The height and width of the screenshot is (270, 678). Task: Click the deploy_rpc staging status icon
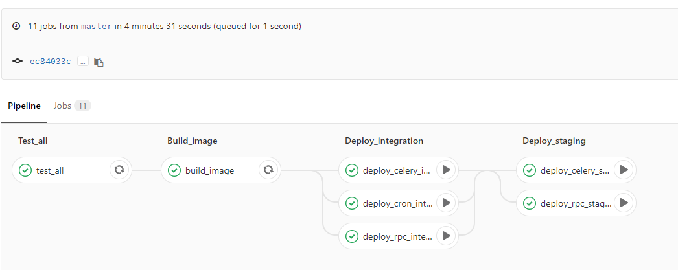pos(530,203)
